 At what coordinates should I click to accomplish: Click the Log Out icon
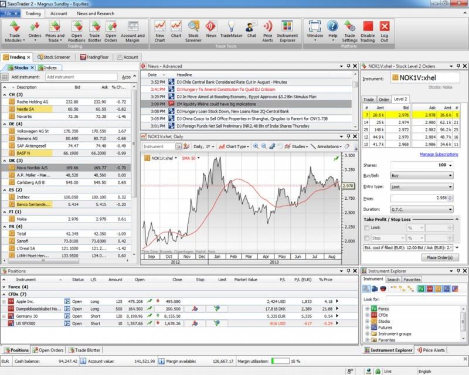coord(385,32)
